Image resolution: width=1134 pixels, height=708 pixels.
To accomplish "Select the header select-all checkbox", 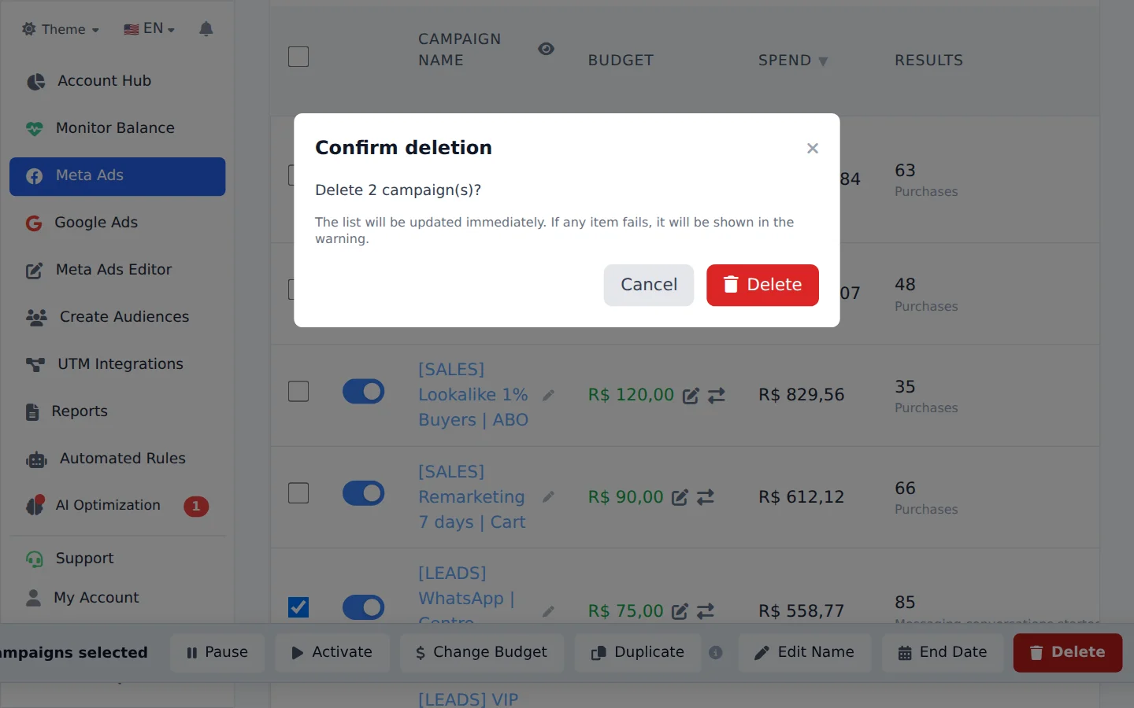I will coord(298,57).
